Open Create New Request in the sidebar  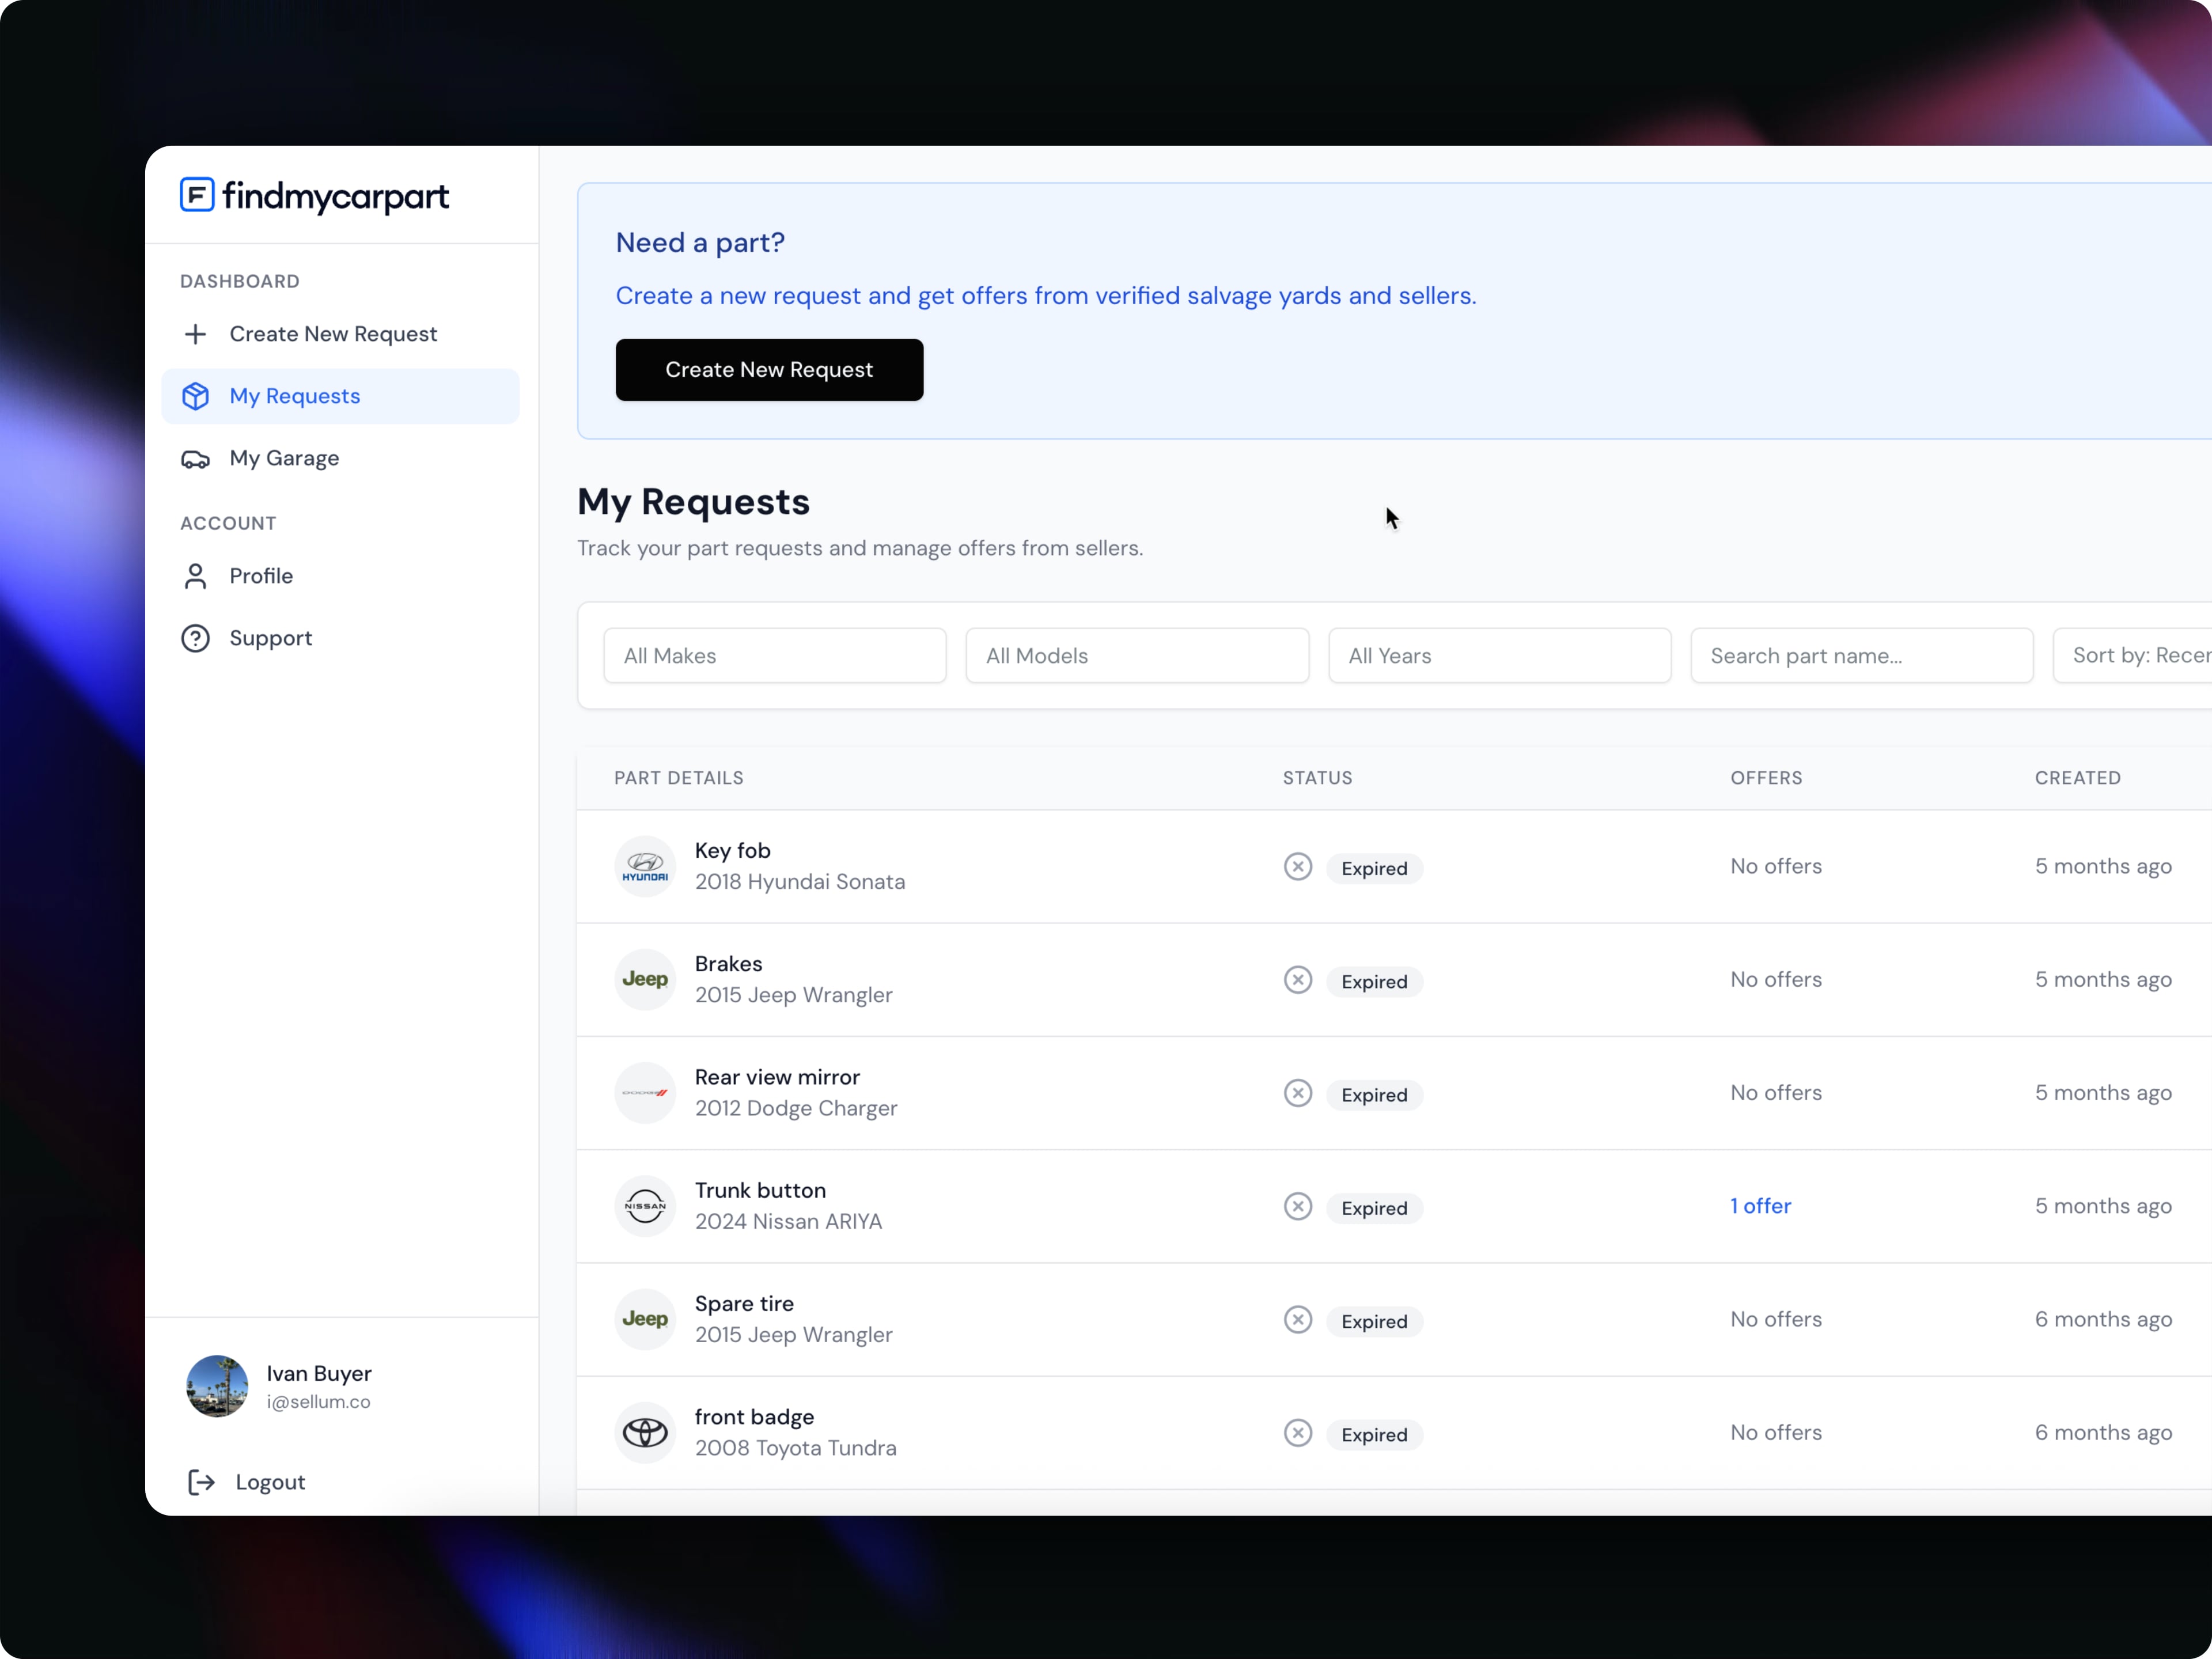pos(340,334)
